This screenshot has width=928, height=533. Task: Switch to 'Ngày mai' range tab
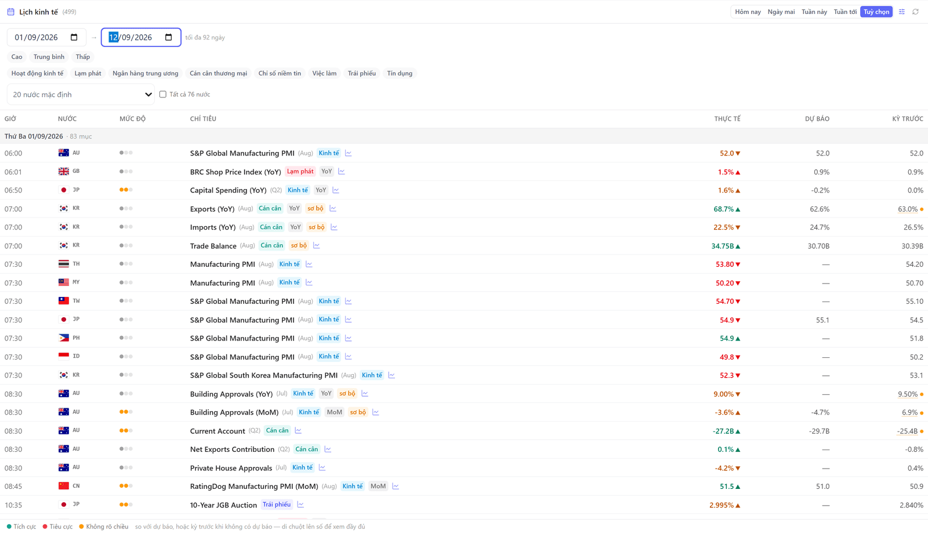(781, 12)
